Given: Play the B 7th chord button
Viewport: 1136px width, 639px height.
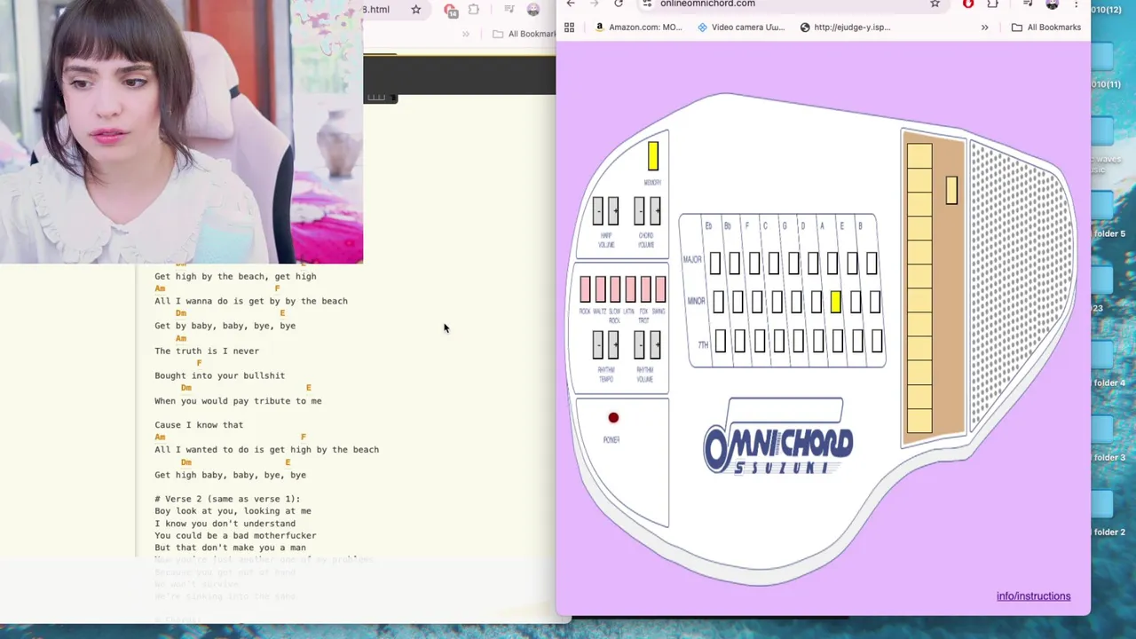Looking at the screenshot, I should coord(878,342).
